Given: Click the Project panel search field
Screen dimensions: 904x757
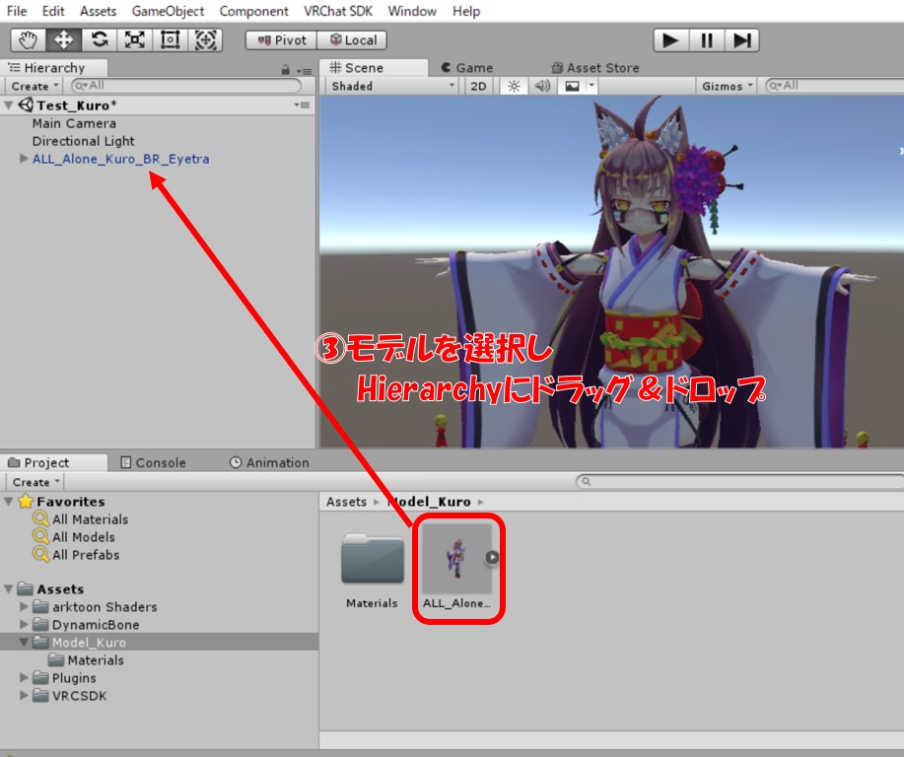Looking at the screenshot, I should [739, 482].
